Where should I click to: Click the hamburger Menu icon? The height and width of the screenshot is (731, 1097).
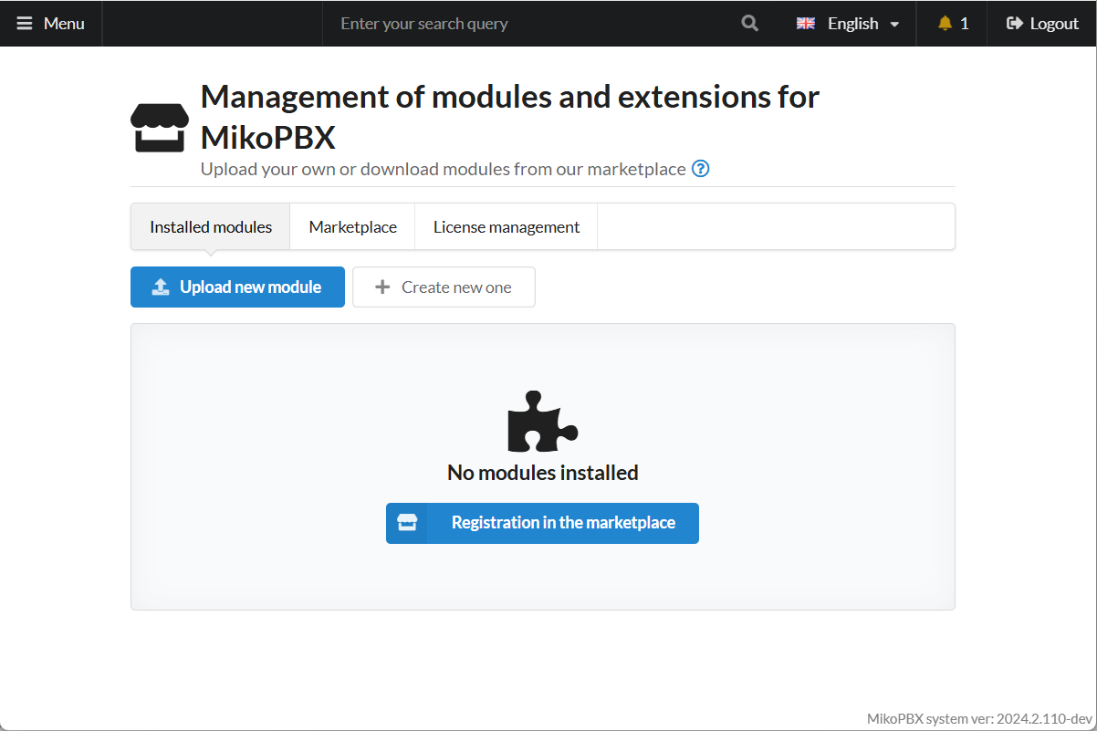[x=25, y=24]
